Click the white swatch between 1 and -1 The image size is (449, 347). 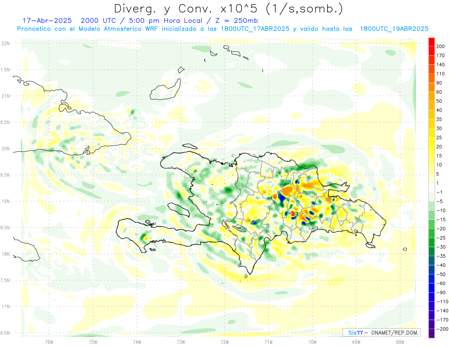[431, 188]
